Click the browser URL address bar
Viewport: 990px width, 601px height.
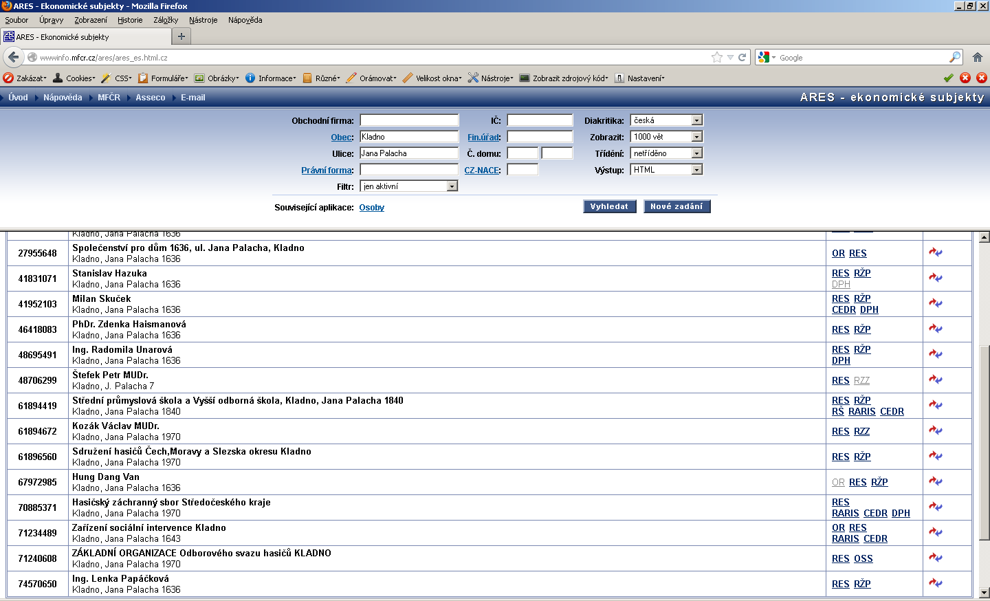click(x=375, y=58)
